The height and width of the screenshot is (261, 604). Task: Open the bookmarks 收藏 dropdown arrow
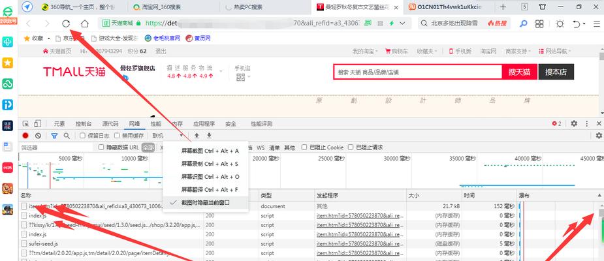click(x=48, y=38)
